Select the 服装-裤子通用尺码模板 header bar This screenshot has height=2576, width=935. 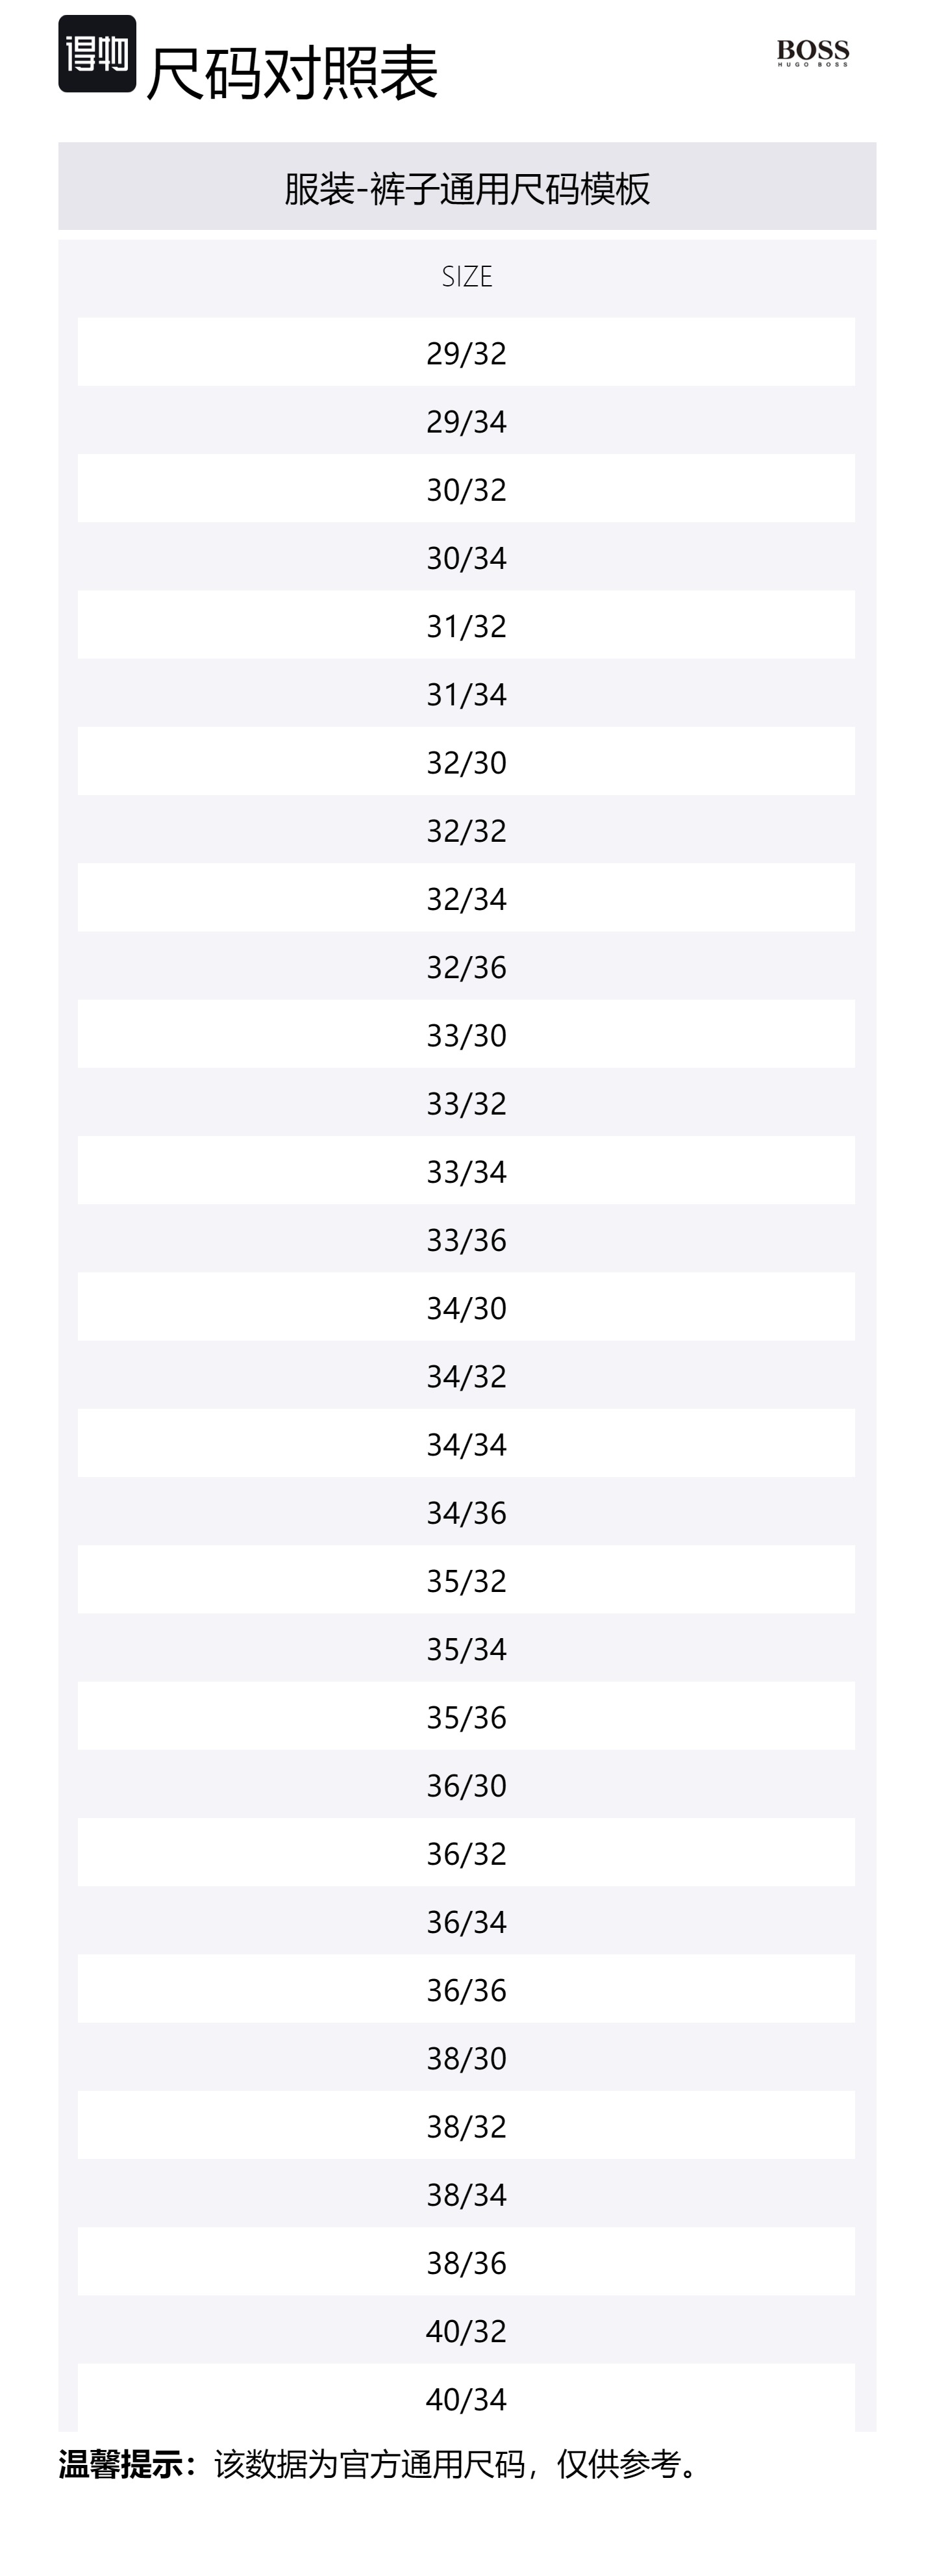[467, 188]
